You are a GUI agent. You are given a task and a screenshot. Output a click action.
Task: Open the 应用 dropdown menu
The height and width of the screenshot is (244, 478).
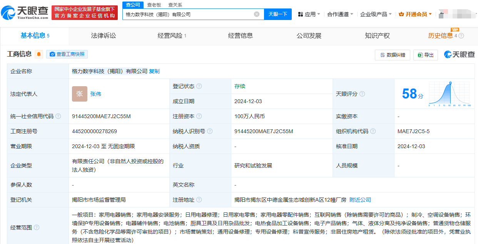tap(309, 14)
